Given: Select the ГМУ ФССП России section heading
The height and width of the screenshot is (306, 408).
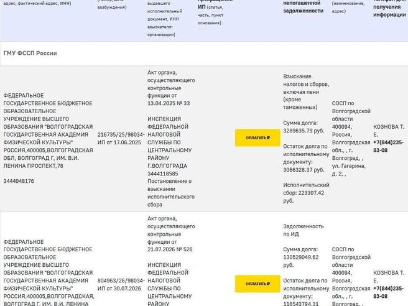Looking at the screenshot, I should click(x=30, y=53).
